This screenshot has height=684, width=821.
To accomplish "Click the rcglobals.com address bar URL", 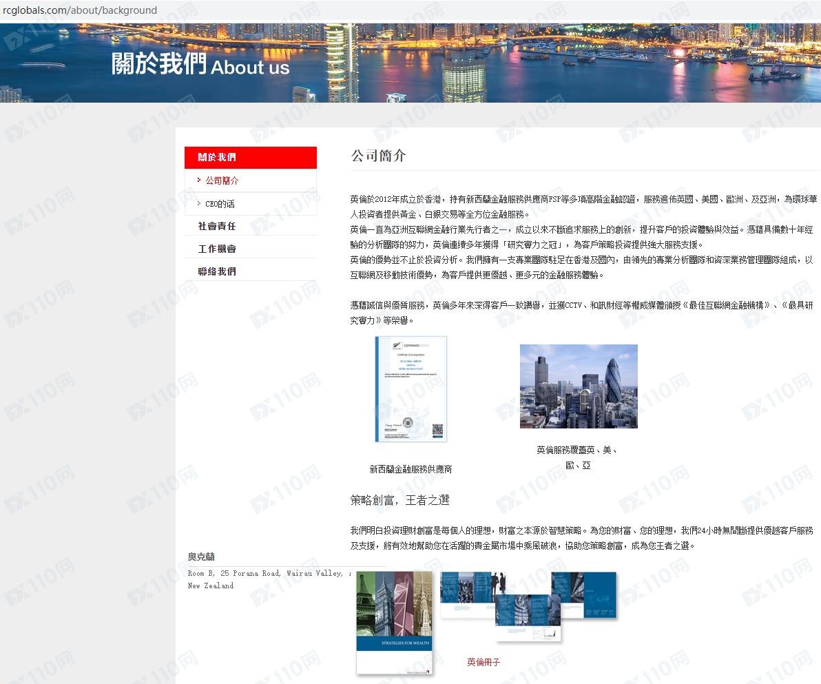I will (x=80, y=10).
